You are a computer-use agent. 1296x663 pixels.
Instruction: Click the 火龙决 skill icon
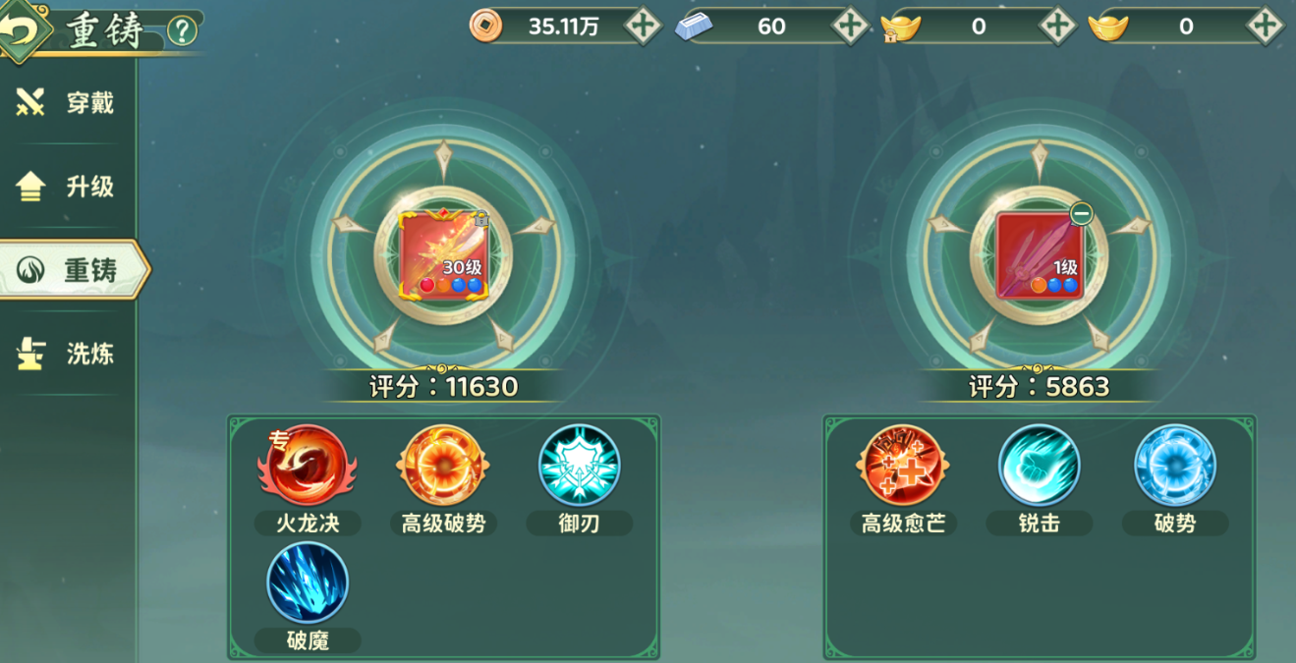[x=307, y=466]
